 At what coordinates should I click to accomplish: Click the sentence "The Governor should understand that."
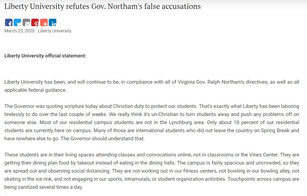tap(103, 139)
